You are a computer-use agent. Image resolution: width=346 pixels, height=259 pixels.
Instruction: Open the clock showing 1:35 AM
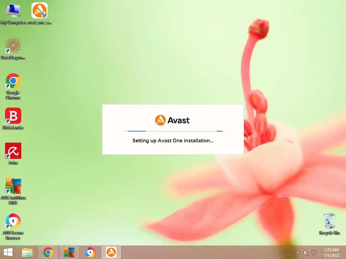[331, 253]
